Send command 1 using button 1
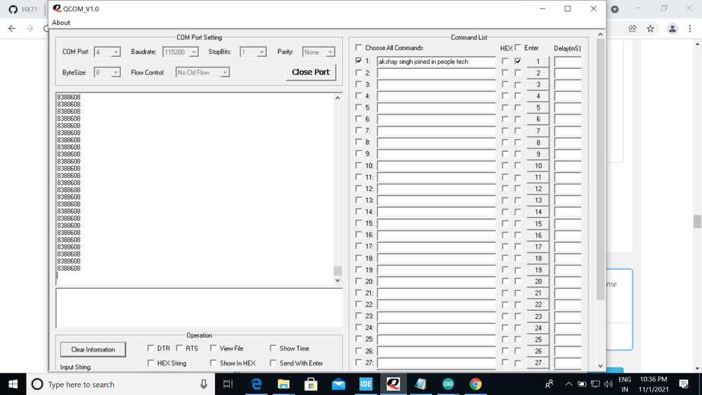This screenshot has width=702, height=395. (x=538, y=61)
